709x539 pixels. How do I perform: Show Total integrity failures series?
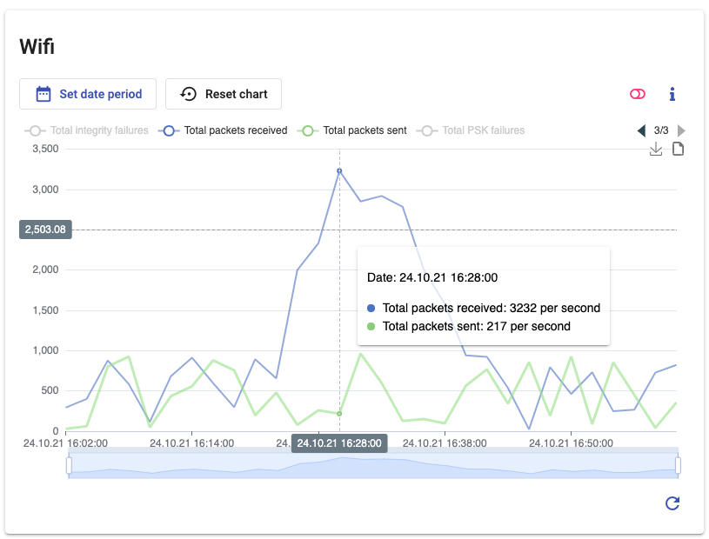pyautogui.click(x=87, y=130)
